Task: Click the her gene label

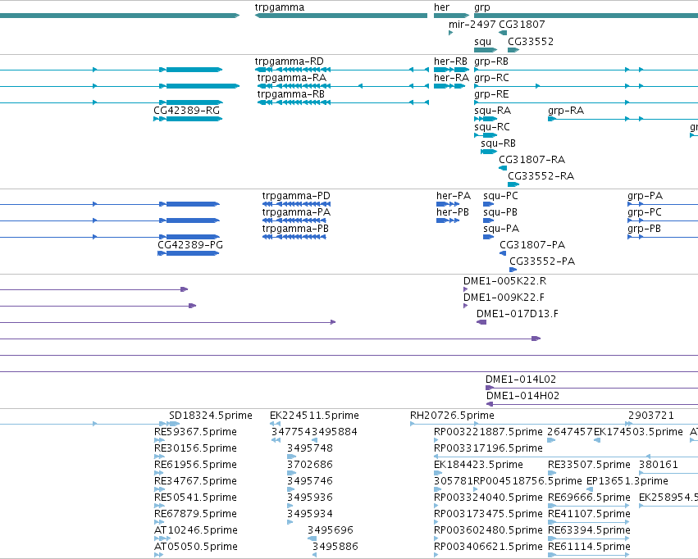Action: pyautogui.click(x=441, y=7)
